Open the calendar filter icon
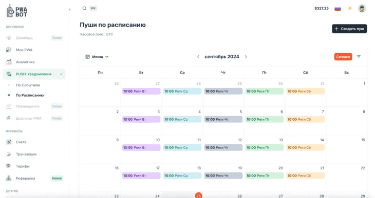This screenshot has height=198, width=375. pos(359,57)
